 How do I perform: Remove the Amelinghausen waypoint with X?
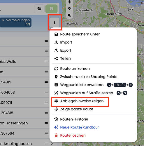tap(52, 144)
